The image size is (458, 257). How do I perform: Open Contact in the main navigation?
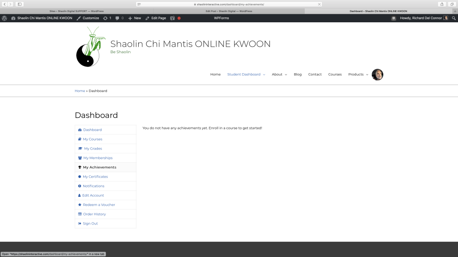tap(315, 75)
